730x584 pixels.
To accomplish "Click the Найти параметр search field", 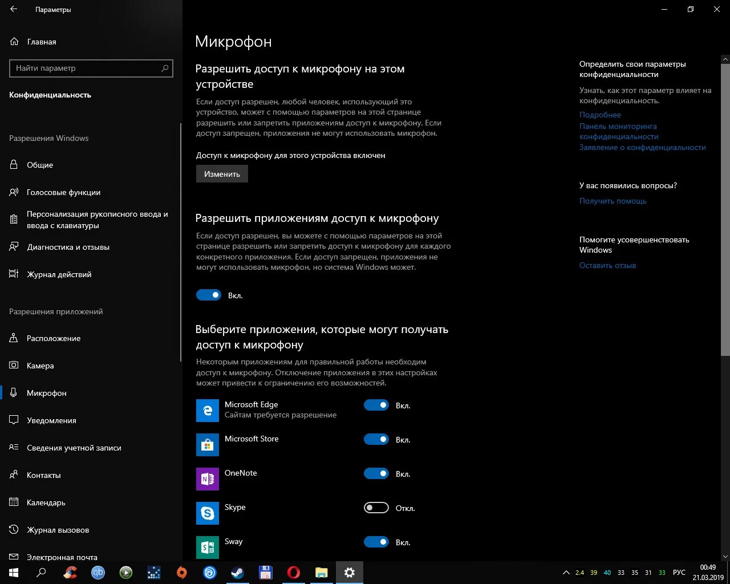I will (x=91, y=68).
